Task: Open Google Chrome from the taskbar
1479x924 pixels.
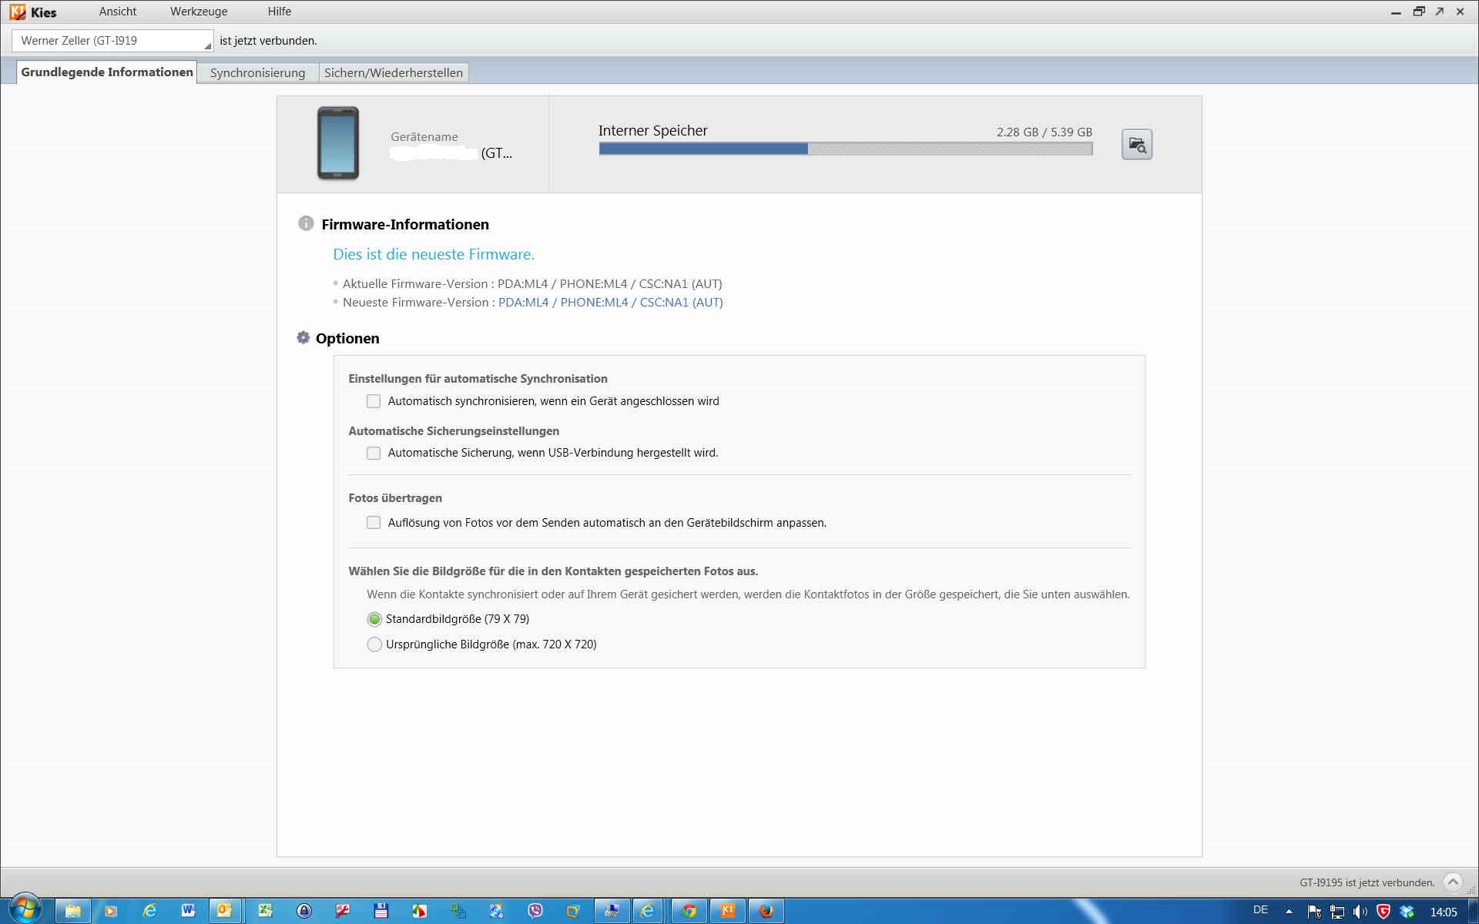Action: point(689,911)
